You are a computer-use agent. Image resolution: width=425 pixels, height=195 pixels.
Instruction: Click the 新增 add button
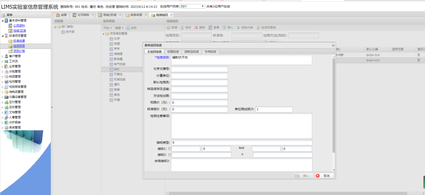172,28
